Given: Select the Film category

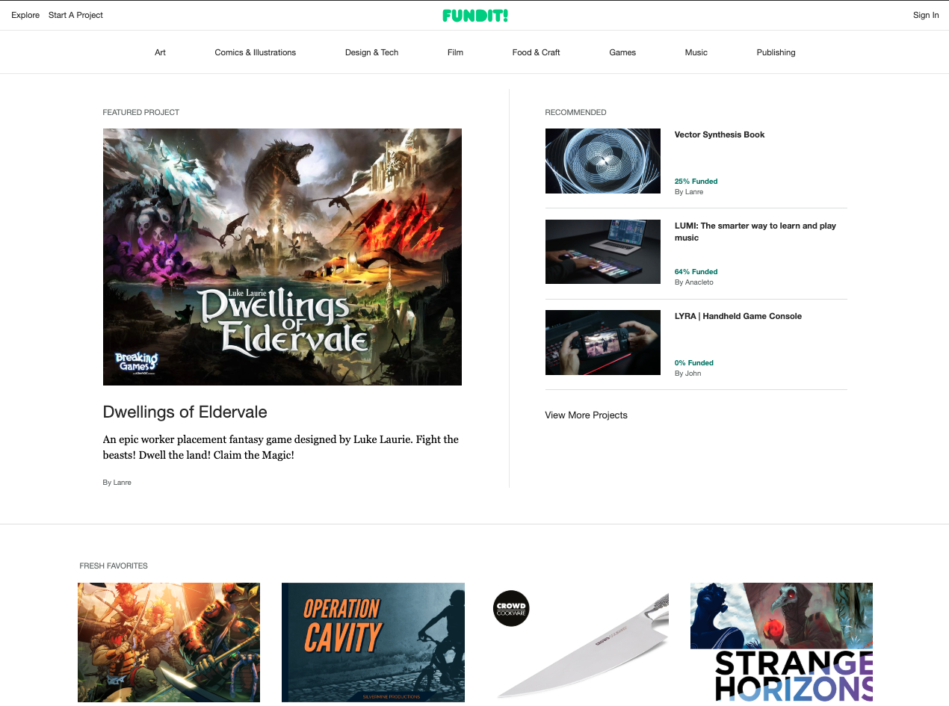Looking at the screenshot, I should coord(455,52).
